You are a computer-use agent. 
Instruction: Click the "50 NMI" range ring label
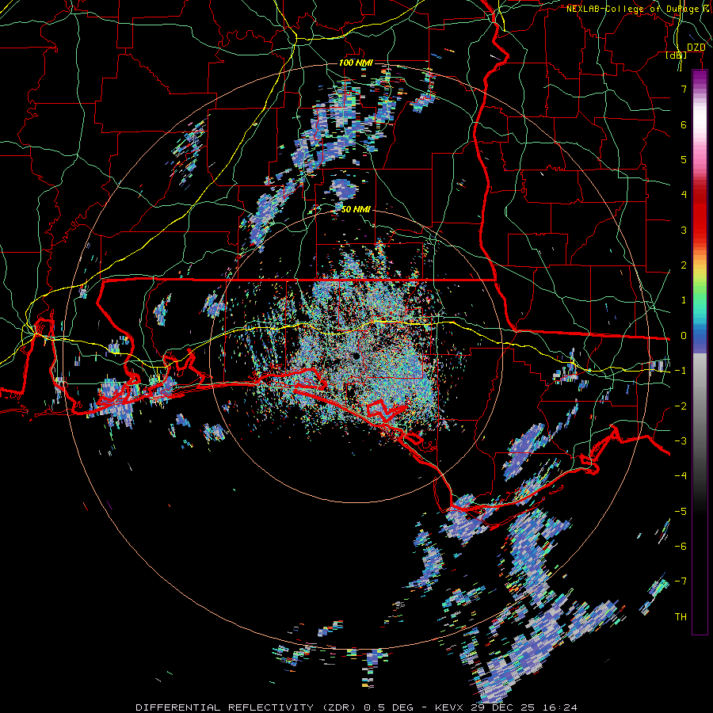tap(356, 210)
